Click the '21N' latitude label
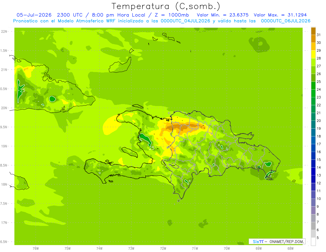The image size is (326, 252). coord(4,70)
